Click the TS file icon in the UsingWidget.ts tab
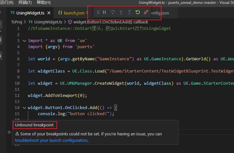Image resolution: width=234 pixels, height=153 pixels. [13, 13]
